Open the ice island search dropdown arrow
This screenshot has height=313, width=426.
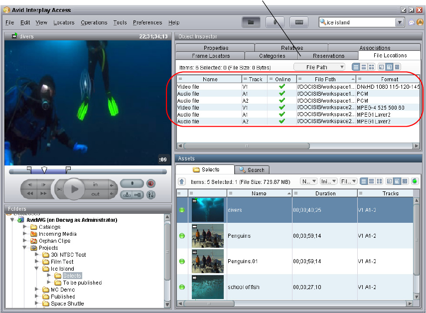coord(400,22)
